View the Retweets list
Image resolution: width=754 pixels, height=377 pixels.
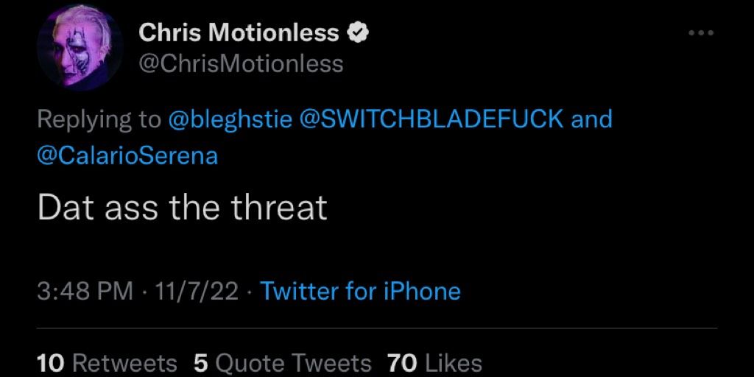[x=108, y=364]
